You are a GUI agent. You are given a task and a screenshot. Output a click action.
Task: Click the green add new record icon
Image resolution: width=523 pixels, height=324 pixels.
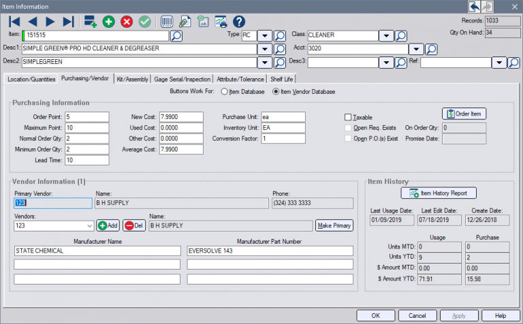click(109, 21)
